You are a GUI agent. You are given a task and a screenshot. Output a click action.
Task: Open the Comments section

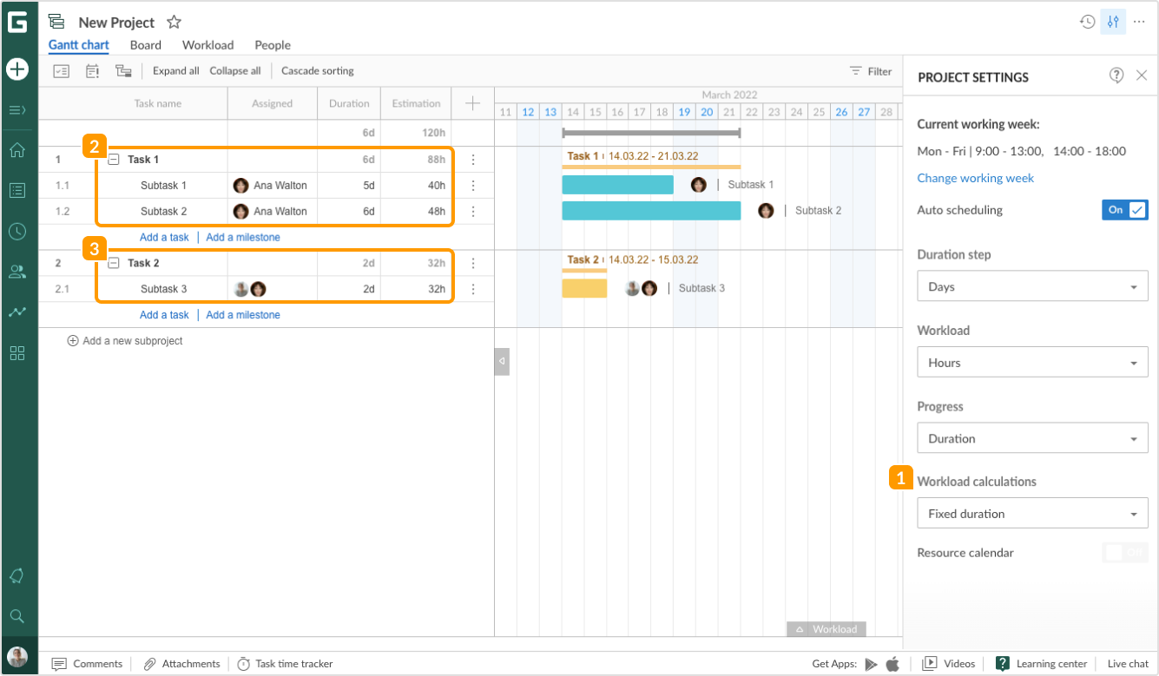click(x=87, y=664)
